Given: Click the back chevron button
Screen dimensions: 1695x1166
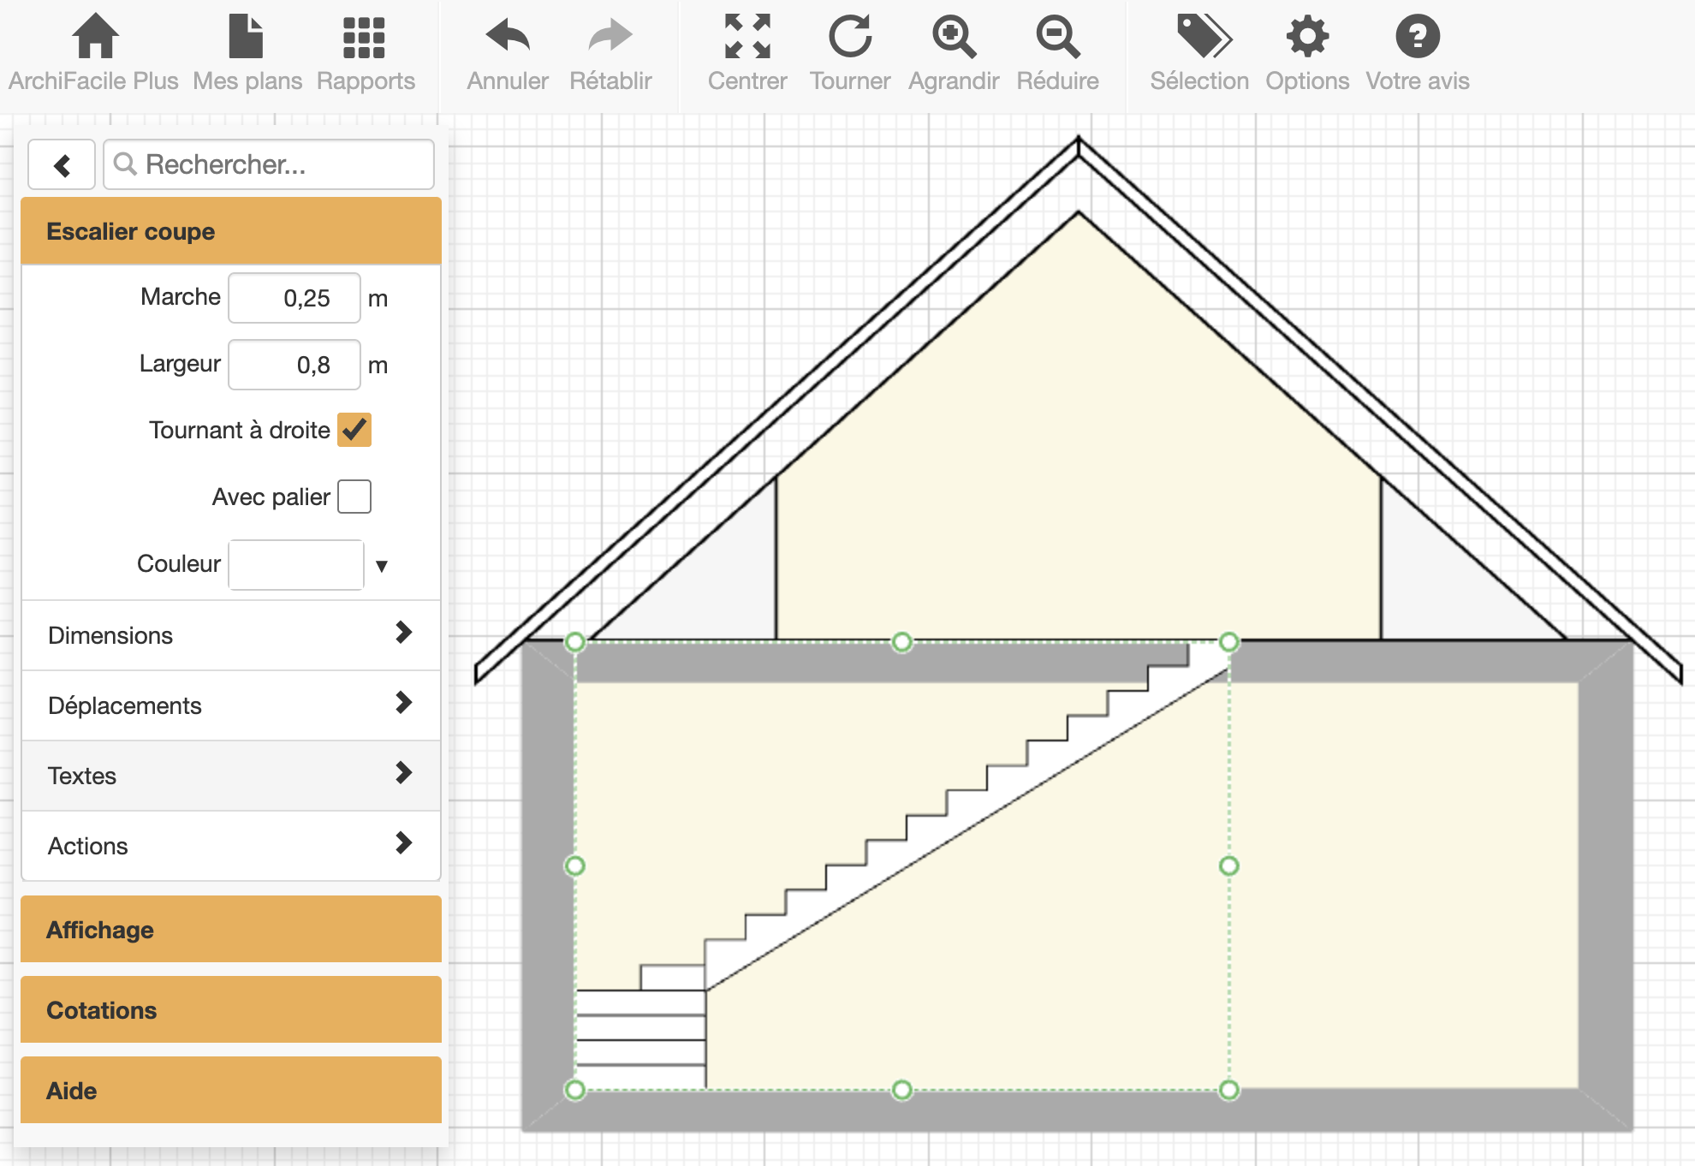Looking at the screenshot, I should point(62,164).
